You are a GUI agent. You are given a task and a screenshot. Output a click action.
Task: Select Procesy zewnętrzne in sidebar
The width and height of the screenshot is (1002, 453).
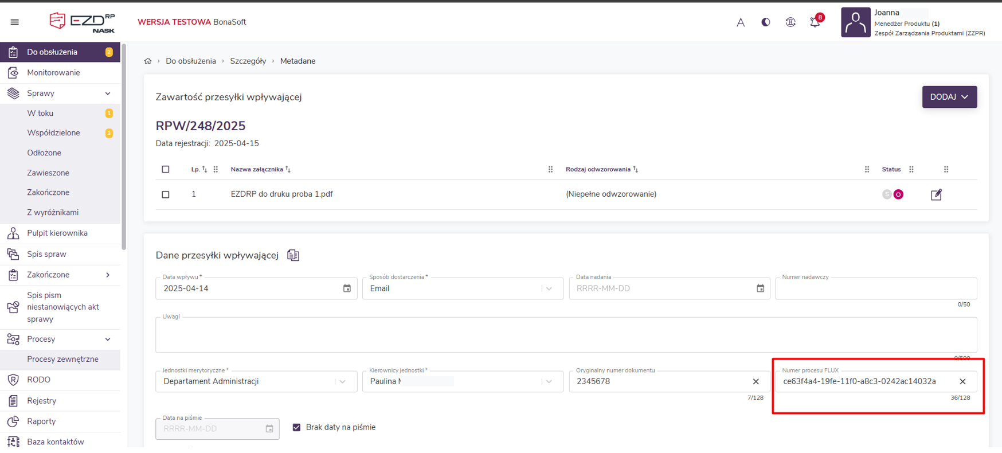(x=62, y=359)
